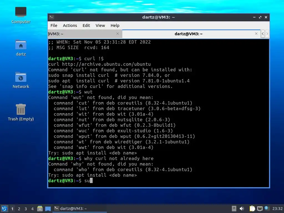Maximize the terminal window
This screenshot has height=213, width=284.
point(260,17)
